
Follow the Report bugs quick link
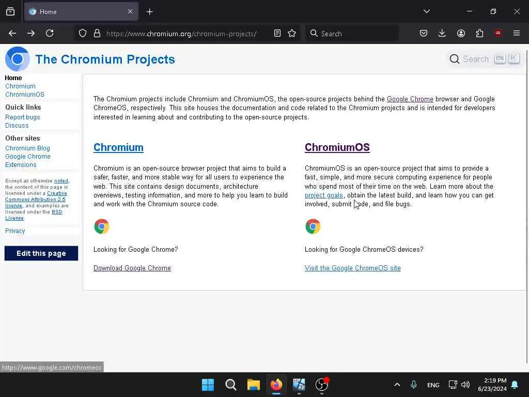[x=23, y=117]
